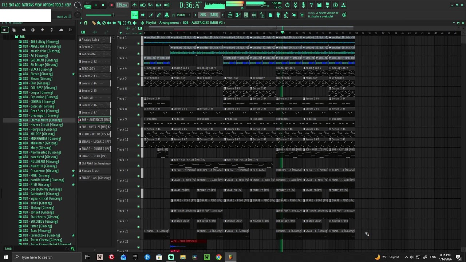Arm recording with the record button
The width and height of the screenshot is (466, 262).
click(x=111, y=5)
